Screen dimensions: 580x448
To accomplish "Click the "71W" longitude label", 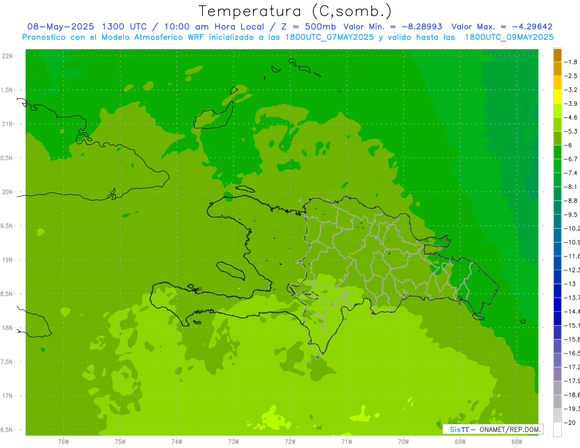I will 347,442.
